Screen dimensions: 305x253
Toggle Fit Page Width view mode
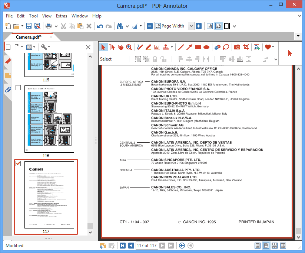(x=218, y=26)
